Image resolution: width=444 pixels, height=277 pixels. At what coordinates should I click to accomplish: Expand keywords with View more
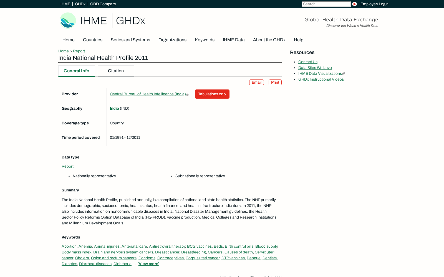(148, 264)
